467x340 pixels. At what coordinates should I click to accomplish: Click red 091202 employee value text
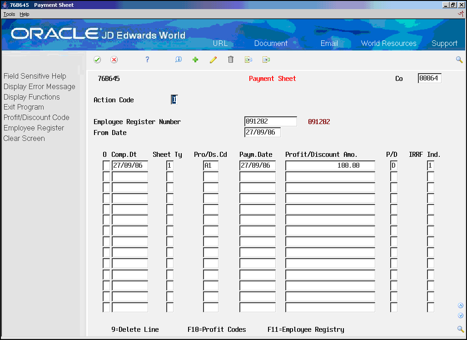[x=319, y=121]
